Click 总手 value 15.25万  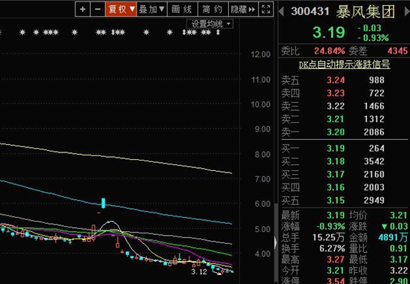(x=329, y=237)
